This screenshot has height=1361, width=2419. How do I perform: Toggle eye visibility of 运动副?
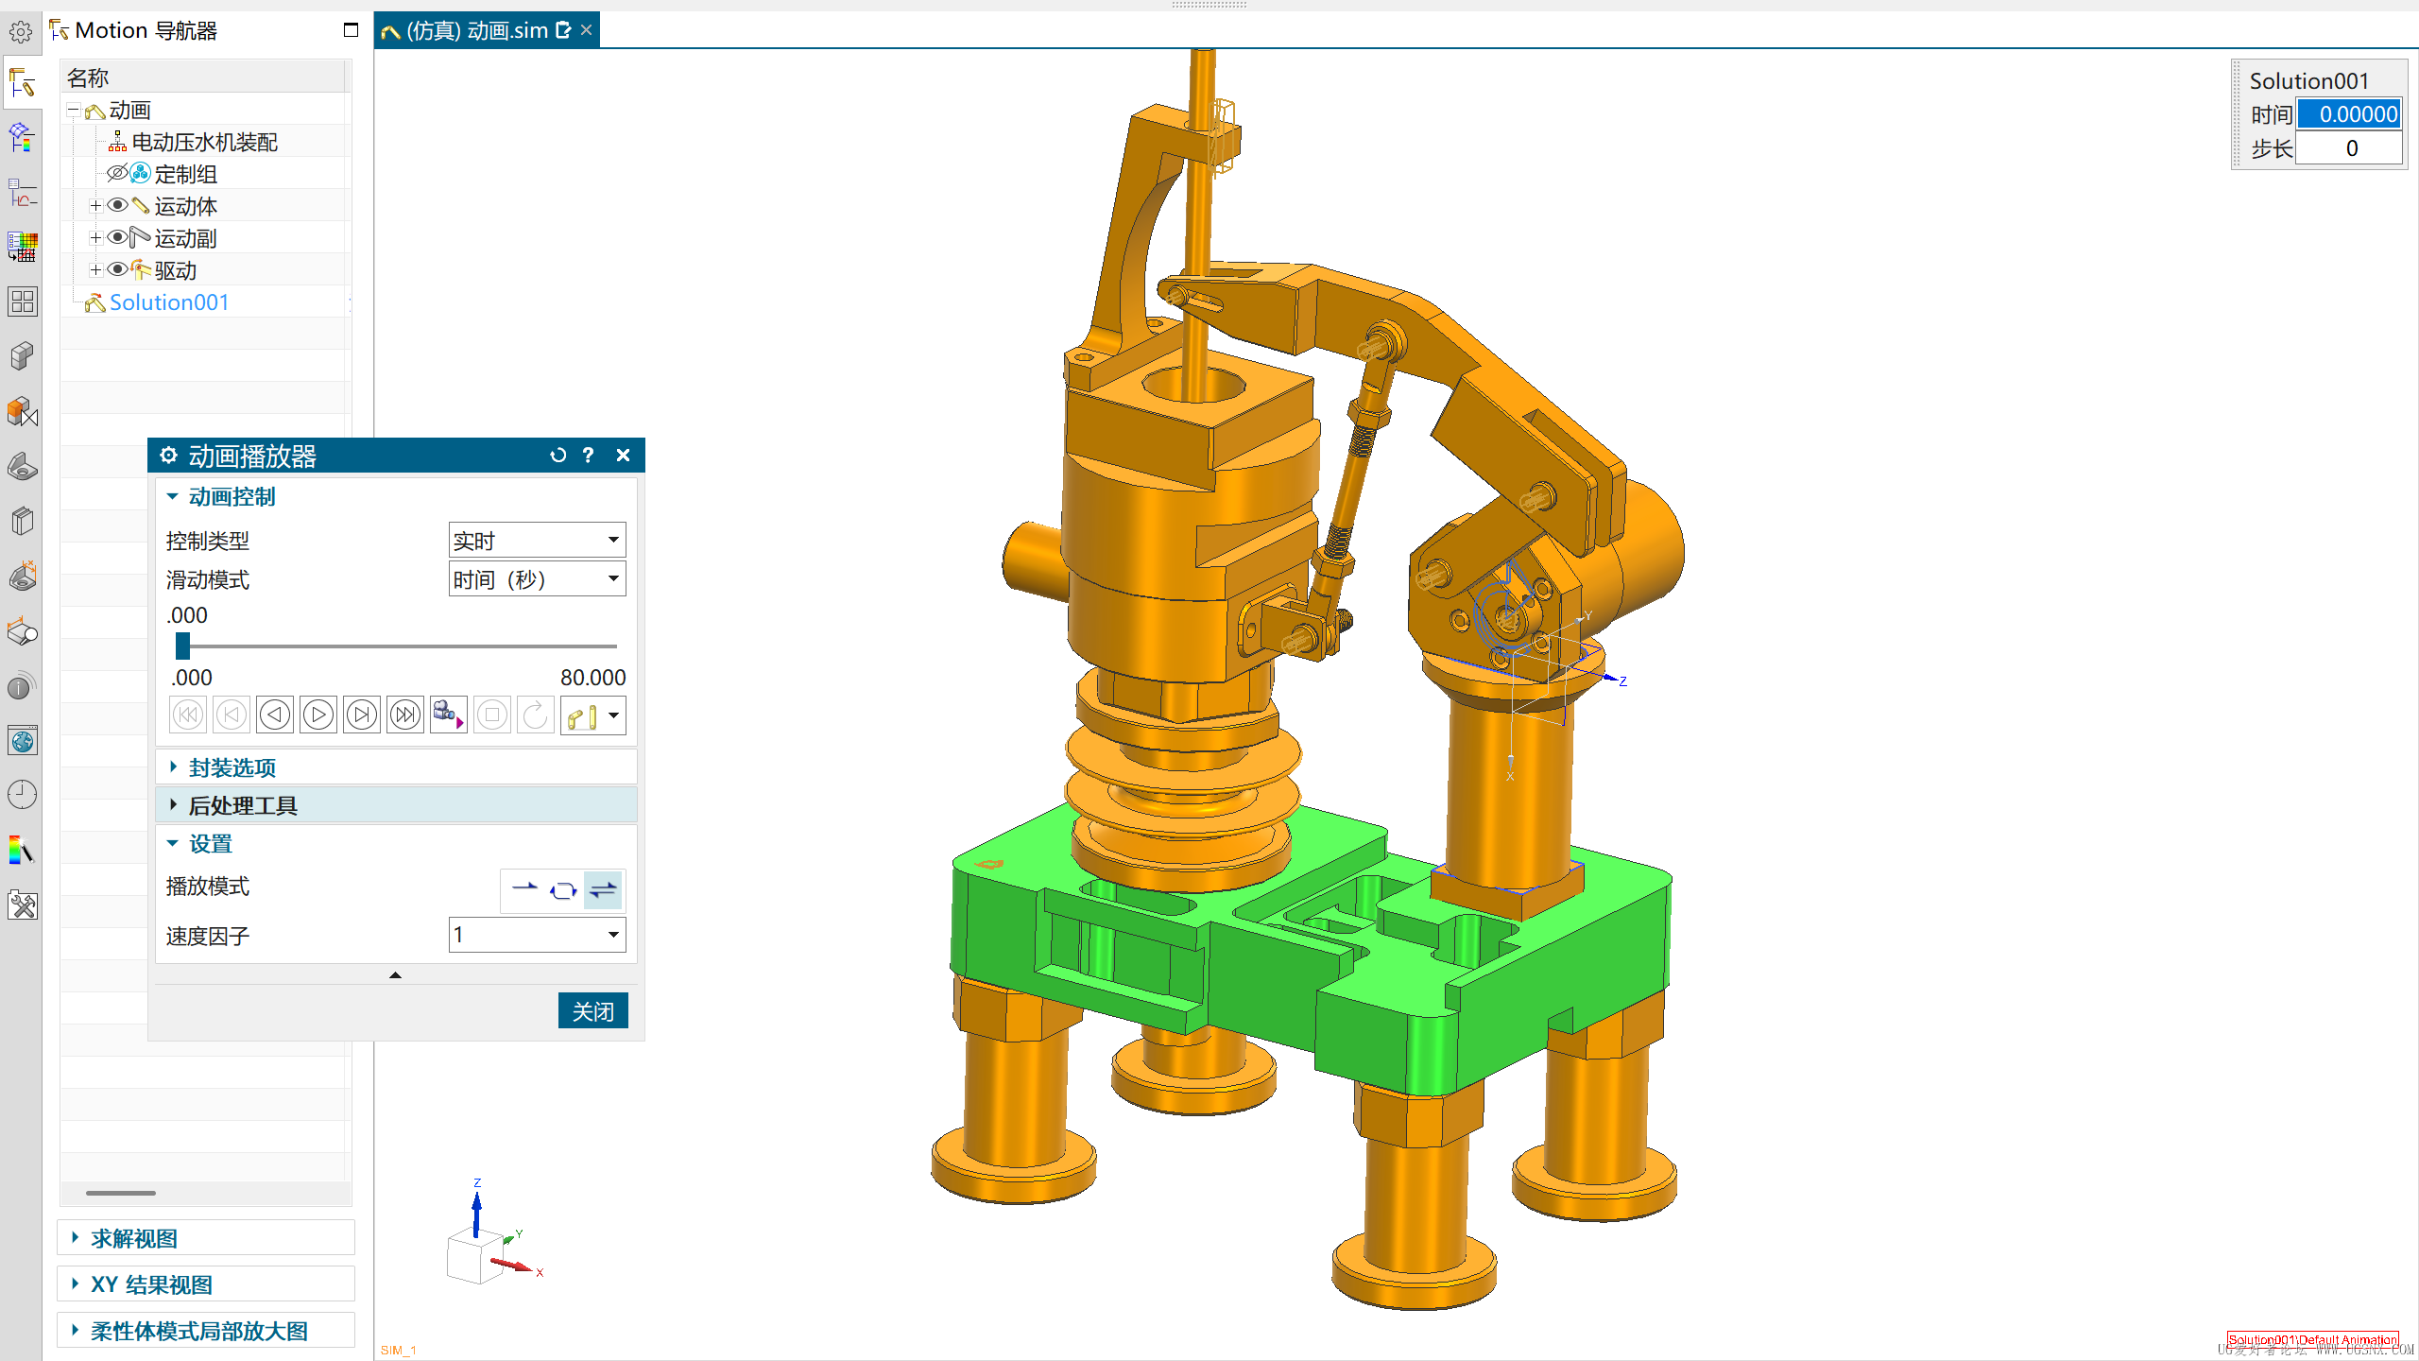[117, 238]
